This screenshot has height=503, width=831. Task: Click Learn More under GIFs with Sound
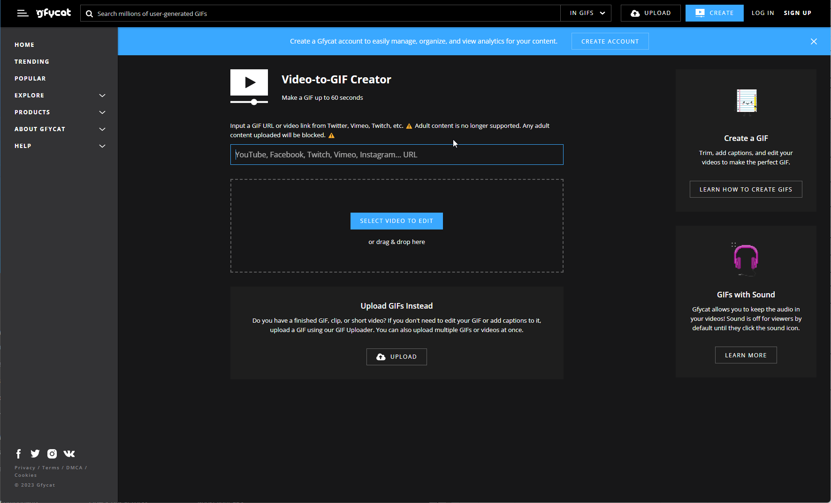point(746,355)
